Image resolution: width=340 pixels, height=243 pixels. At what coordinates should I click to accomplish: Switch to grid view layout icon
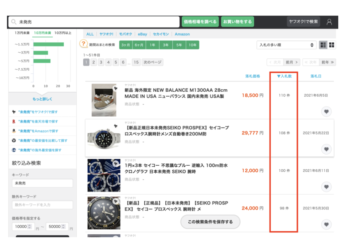click(x=331, y=45)
